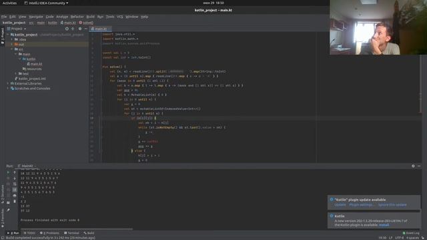Open the Help menu
427x240 pixels.
click(145, 17)
